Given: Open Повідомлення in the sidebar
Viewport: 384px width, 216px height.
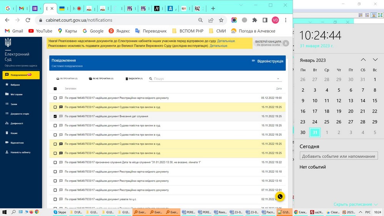Looking at the screenshot, I should coord(21,75).
